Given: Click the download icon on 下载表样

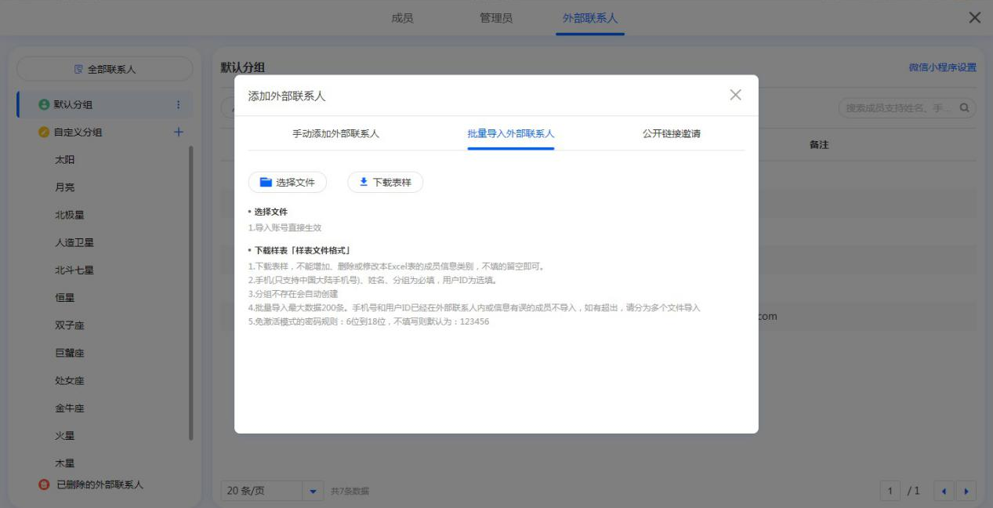Looking at the screenshot, I should tap(364, 183).
